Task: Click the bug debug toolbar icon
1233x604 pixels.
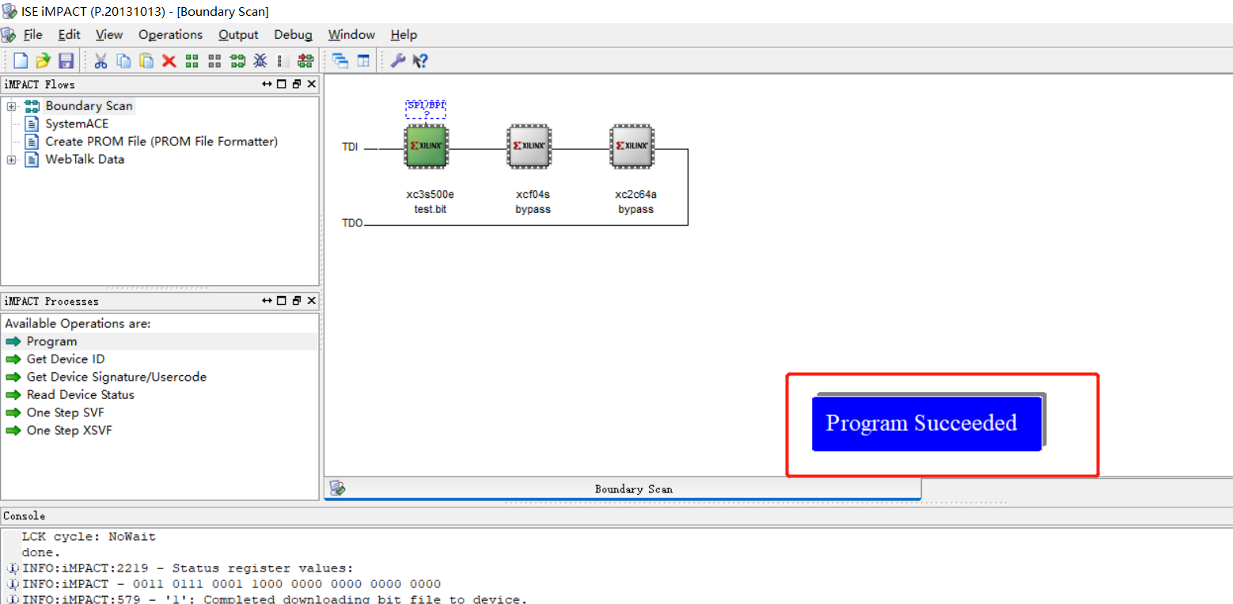Action: [260, 61]
